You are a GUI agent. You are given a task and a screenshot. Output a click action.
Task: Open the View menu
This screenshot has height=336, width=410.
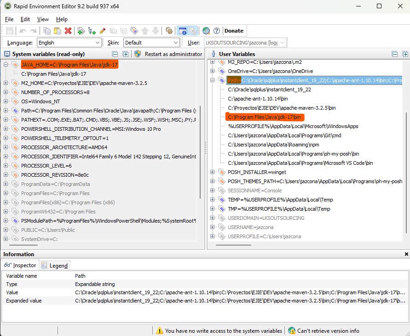(43, 19)
